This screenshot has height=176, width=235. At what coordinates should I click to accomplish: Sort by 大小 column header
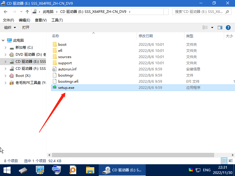229,36
